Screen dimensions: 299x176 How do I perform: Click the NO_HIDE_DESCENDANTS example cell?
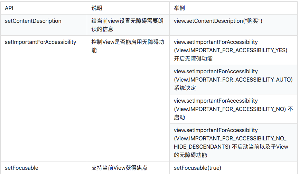[233, 142]
